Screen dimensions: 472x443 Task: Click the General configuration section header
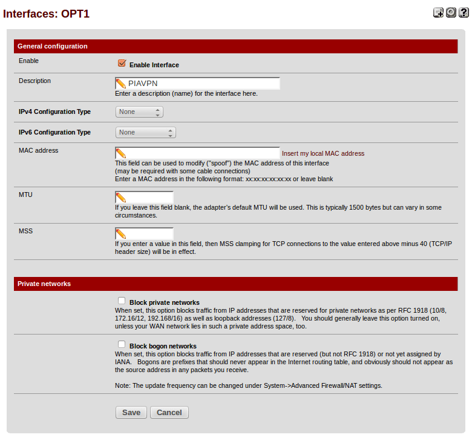click(236, 46)
